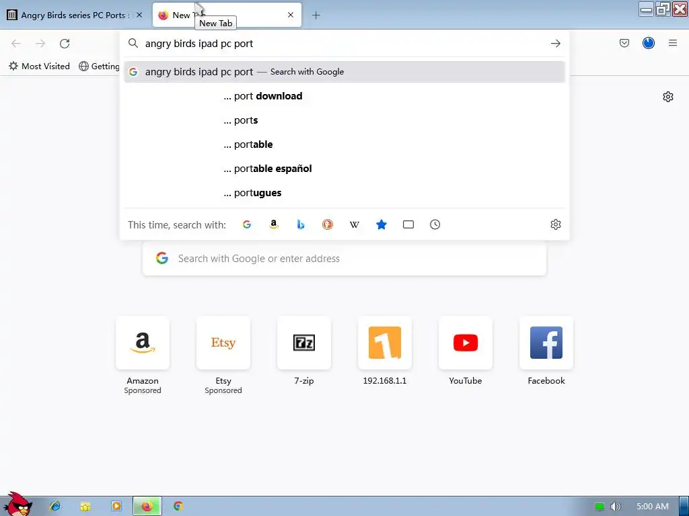
Task: Open Save to Pocket icon
Action: pyautogui.click(x=624, y=43)
